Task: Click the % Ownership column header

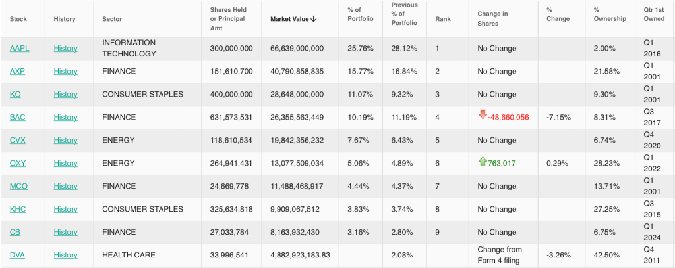Action: click(610, 14)
